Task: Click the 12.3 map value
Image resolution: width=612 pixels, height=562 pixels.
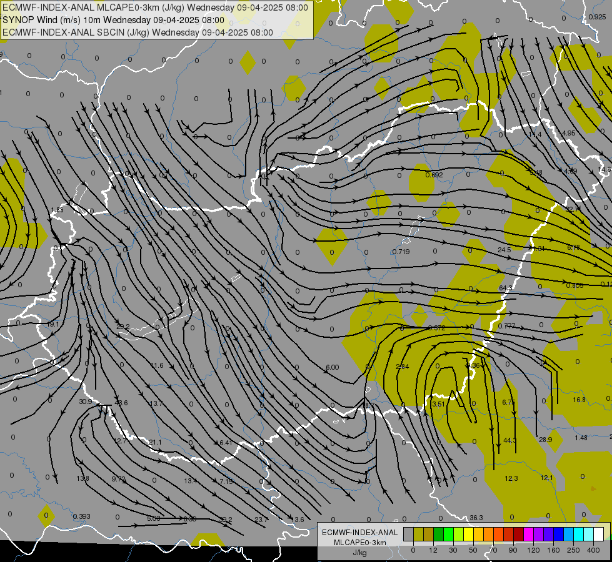Action: coord(511,478)
